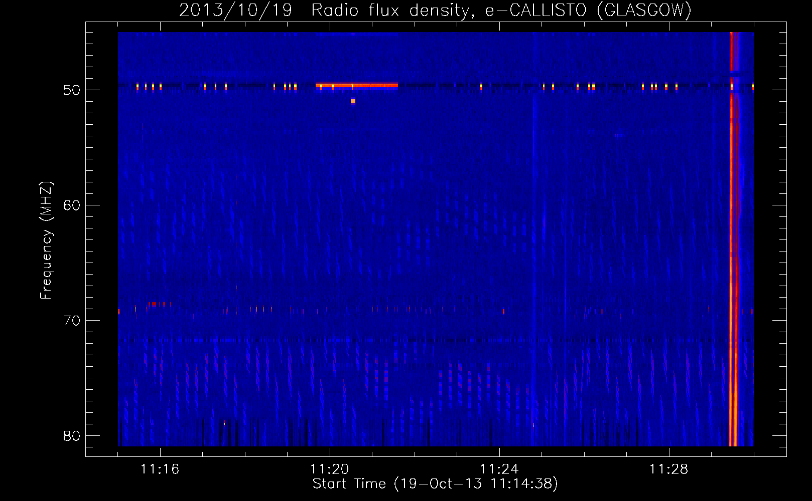Click the 11:20 time tick label
This screenshot has height=501, width=812.
pos(330,469)
